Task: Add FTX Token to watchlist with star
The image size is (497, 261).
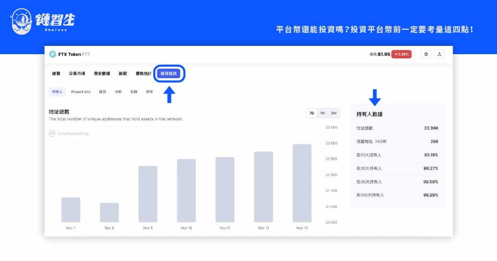Action: pyautogui.click(x=426, y=54)
